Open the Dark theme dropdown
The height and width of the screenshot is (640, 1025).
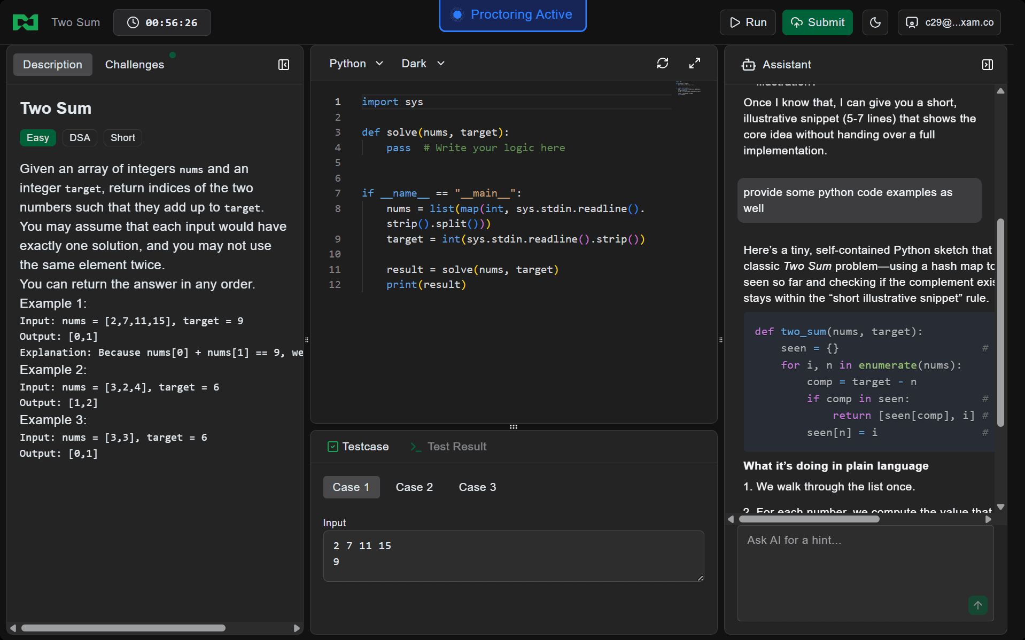click(x=423, y=64)
